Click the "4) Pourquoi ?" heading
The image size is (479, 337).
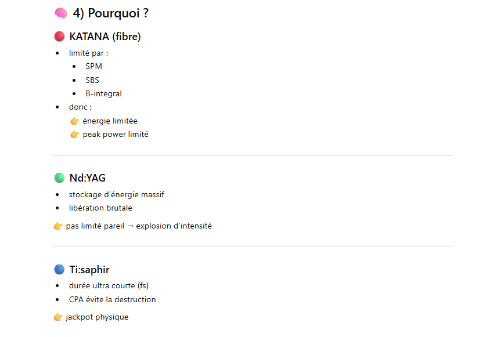(110, 13)
